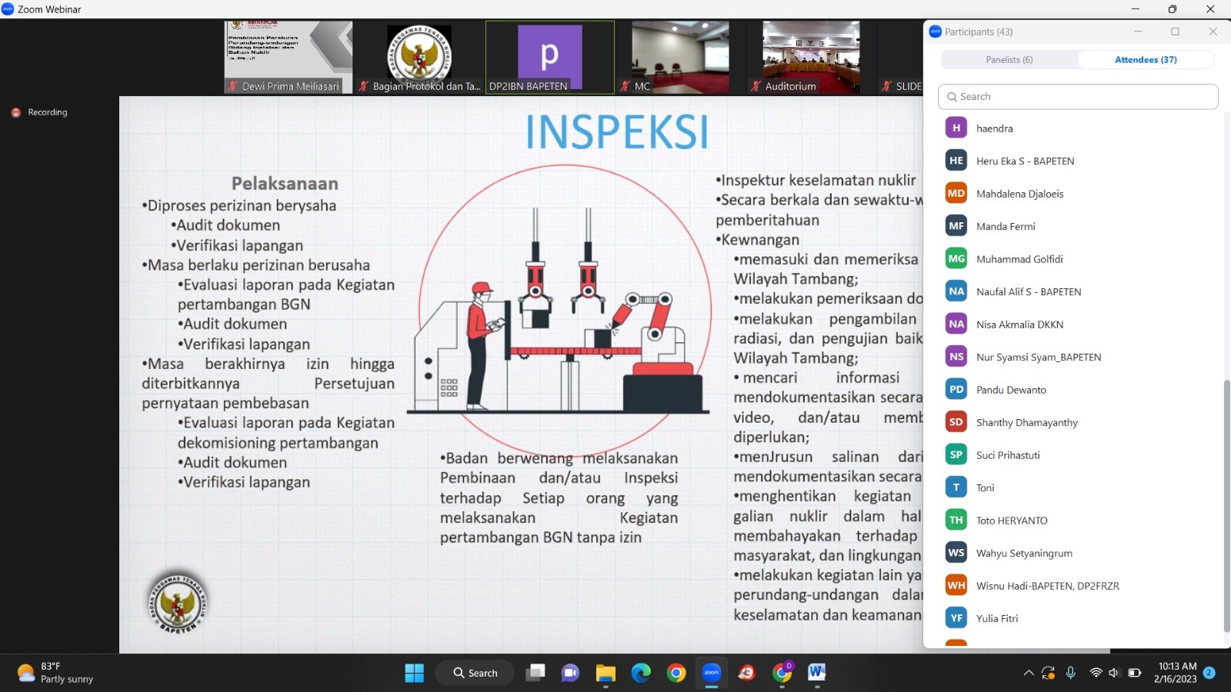Image resolution: width=1231 pixels, height=692 pixels.
Task: Click the microphone tray icon
Action: click(1070, 673)
